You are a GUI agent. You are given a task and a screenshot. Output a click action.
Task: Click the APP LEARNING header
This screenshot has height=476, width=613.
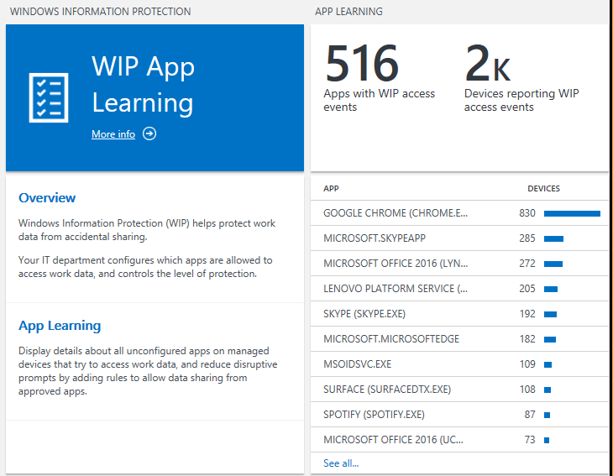pyautogui.click(x=348, y=12)
